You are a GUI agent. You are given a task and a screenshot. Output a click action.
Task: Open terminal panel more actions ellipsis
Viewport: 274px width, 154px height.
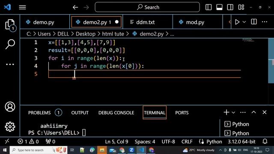(243, 112)
